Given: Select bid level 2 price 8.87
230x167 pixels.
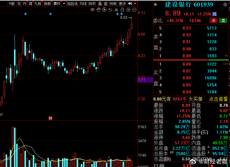Looking at the screenshot, I should pos(186,71).
